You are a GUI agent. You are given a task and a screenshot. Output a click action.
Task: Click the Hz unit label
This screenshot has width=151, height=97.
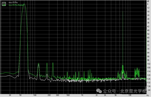(148, 95)
